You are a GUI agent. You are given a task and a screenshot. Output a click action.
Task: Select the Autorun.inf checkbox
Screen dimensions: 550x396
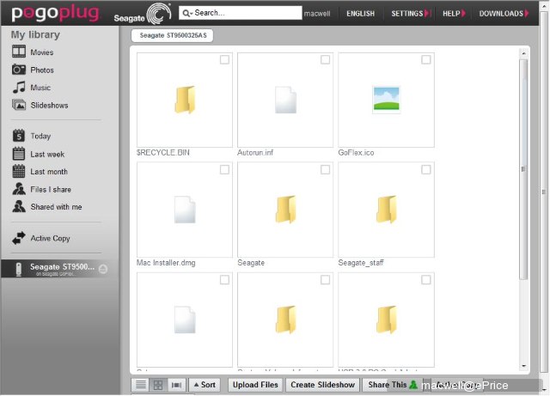coord(325,59)
